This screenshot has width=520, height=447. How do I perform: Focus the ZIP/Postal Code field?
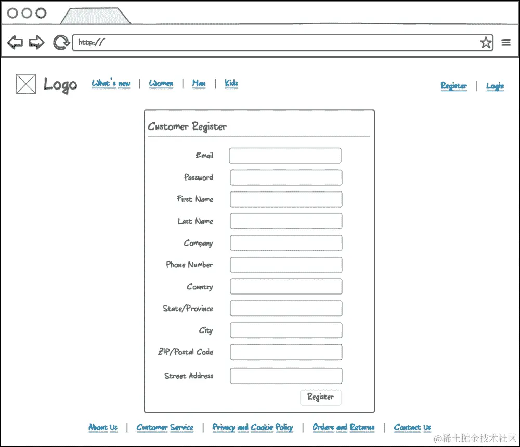coord(286,352)
